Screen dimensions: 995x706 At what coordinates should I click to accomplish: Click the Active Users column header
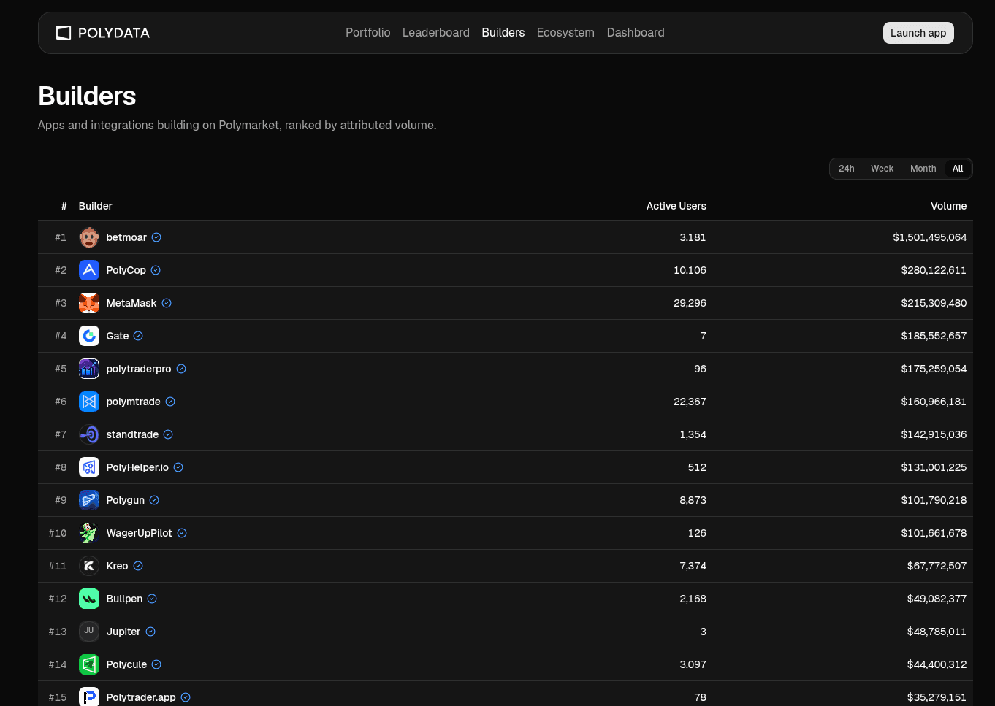click(x=676, y=206)
